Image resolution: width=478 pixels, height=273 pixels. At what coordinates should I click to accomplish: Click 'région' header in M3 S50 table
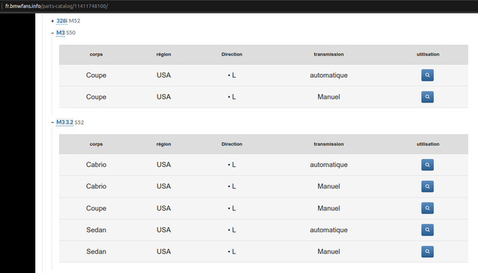coord(164,55)
